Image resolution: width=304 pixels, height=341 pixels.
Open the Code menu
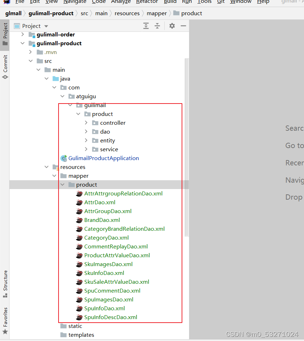99,2
